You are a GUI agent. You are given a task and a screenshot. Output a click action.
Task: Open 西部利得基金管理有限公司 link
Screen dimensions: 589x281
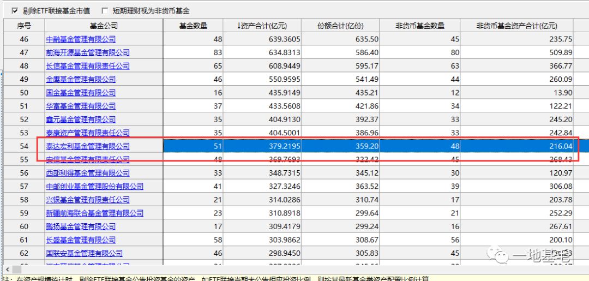pyautogui.click(x=88, y=173)
